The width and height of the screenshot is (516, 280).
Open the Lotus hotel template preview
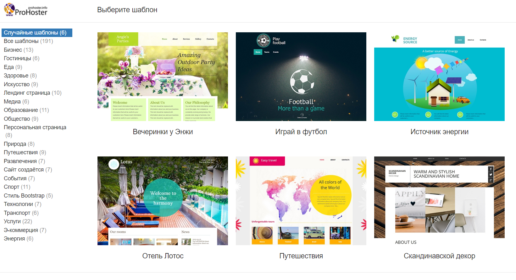tap(163, 201)
